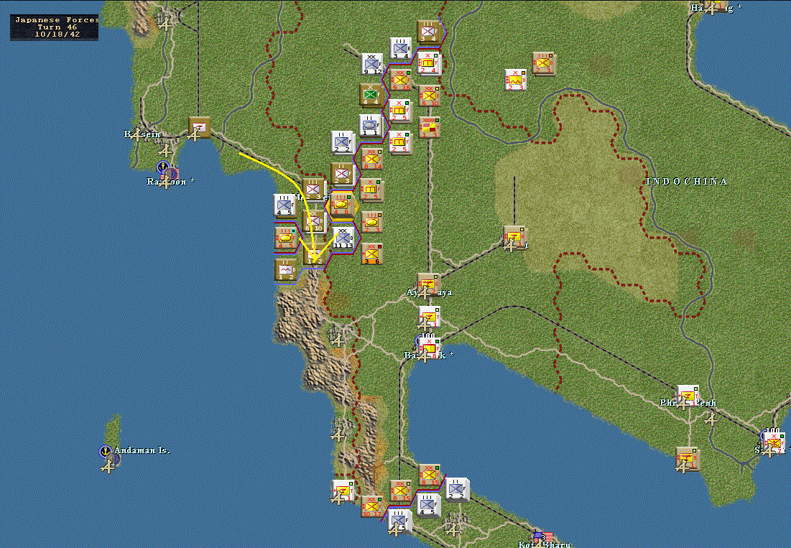Click the airfield icon north of Bassein at top

165,24
